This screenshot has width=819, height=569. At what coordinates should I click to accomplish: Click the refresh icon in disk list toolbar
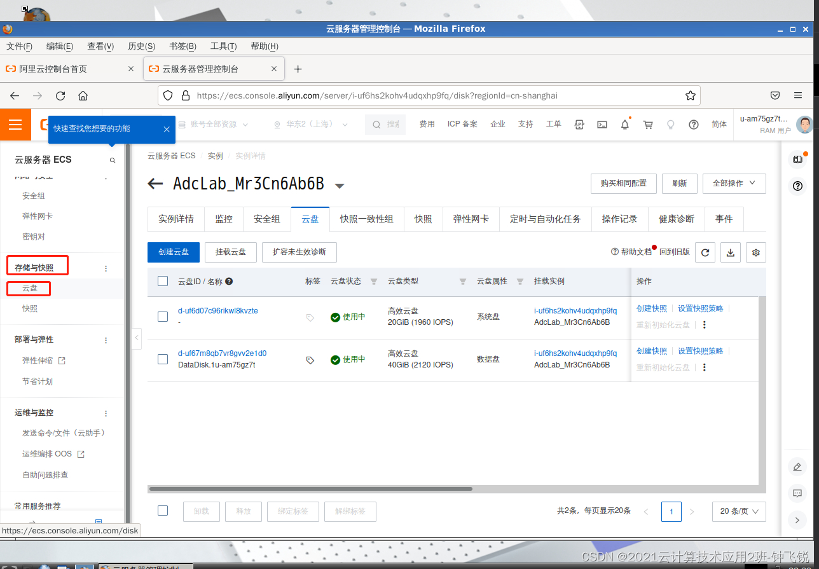pos(705,252)
